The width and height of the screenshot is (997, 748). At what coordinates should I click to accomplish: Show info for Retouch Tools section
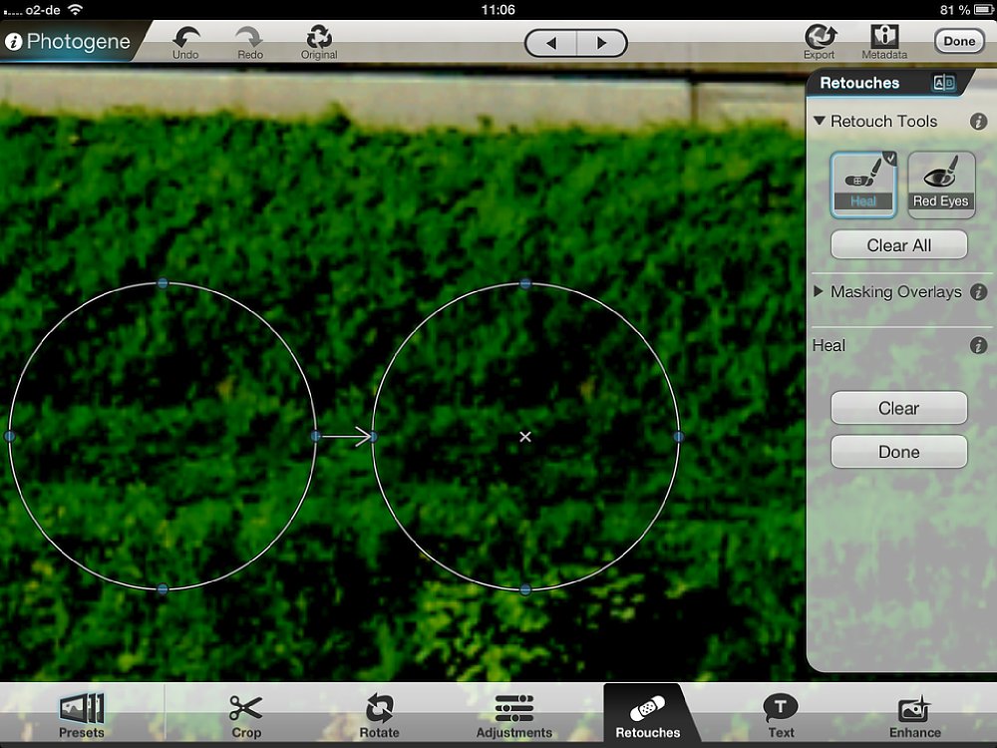pos(979,122)
